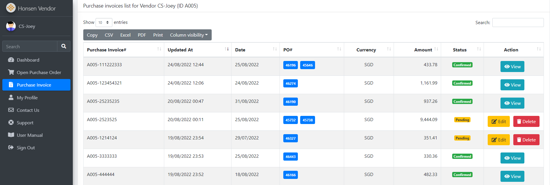
Task: Open Dashboard from the sidebar
Action: [x=28, y=60]
